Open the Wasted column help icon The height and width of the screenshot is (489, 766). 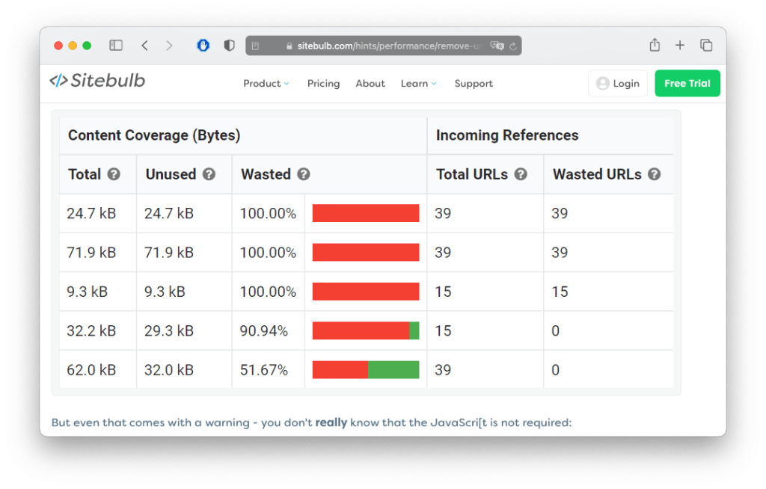tap(304, 174)
